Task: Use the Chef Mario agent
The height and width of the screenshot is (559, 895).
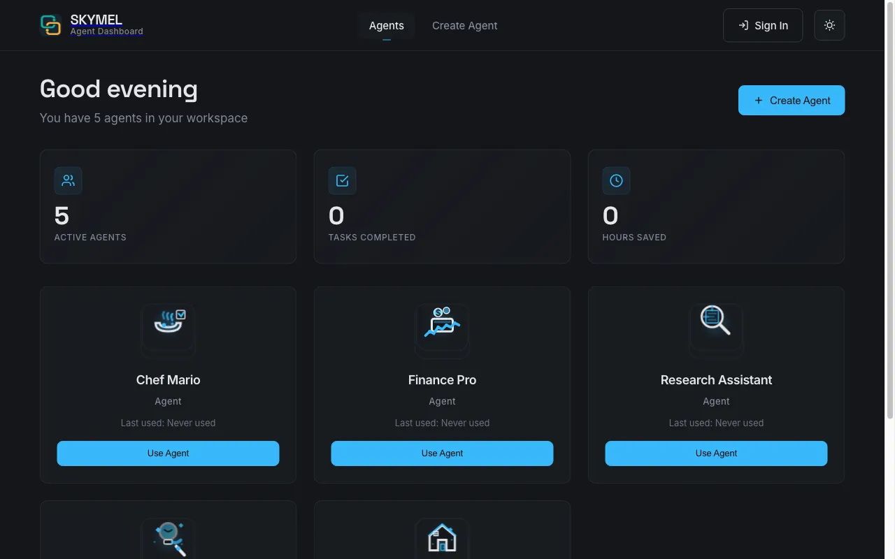Action: coord(168,453)
